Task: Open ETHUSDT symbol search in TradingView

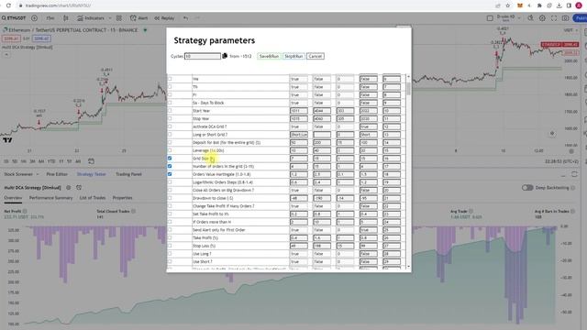Action: [14, 18]
